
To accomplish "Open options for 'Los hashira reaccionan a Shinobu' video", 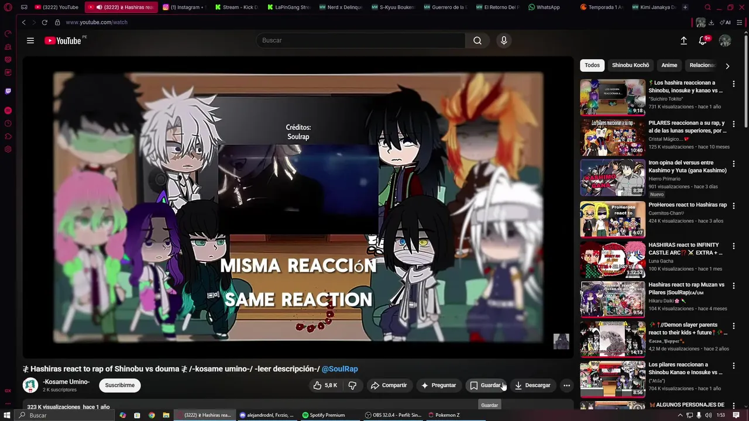I will [733, 84].
